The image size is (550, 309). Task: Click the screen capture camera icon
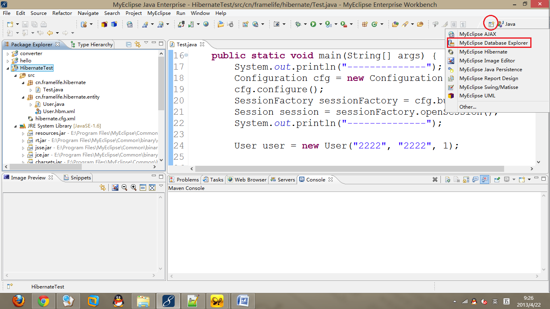pyautogui.click(x=277, y=24)
